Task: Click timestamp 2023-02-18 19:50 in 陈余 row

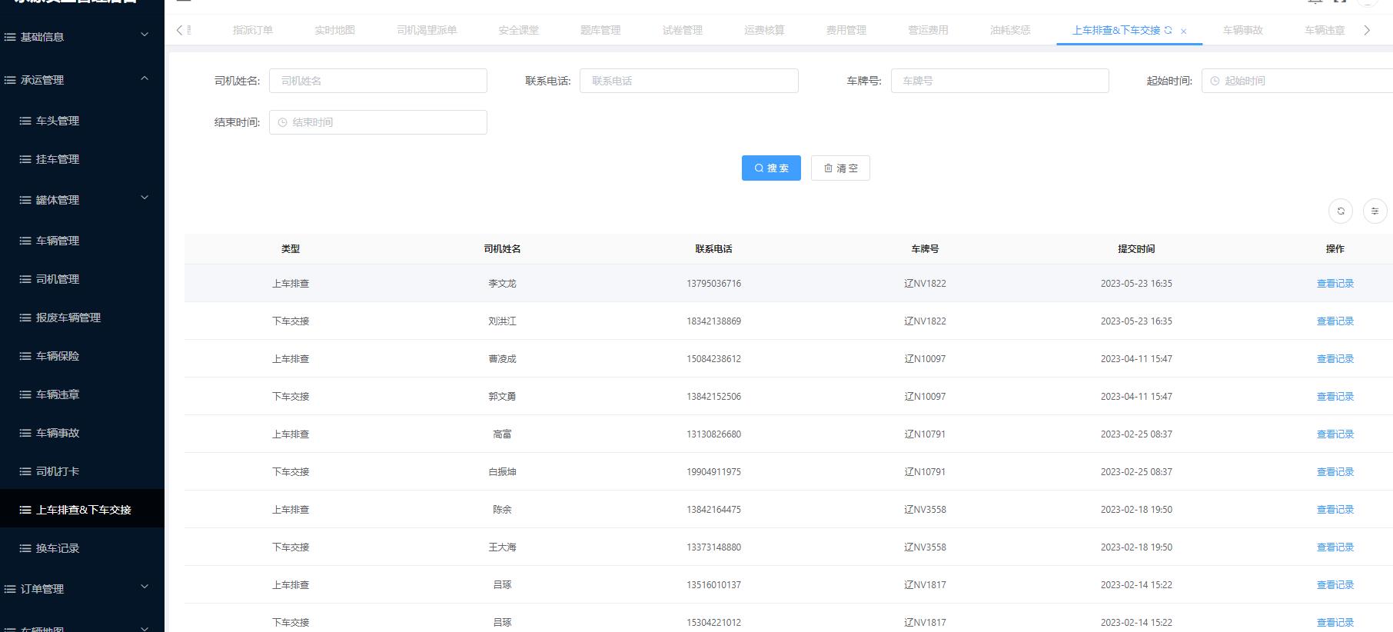Action: 1136,510
